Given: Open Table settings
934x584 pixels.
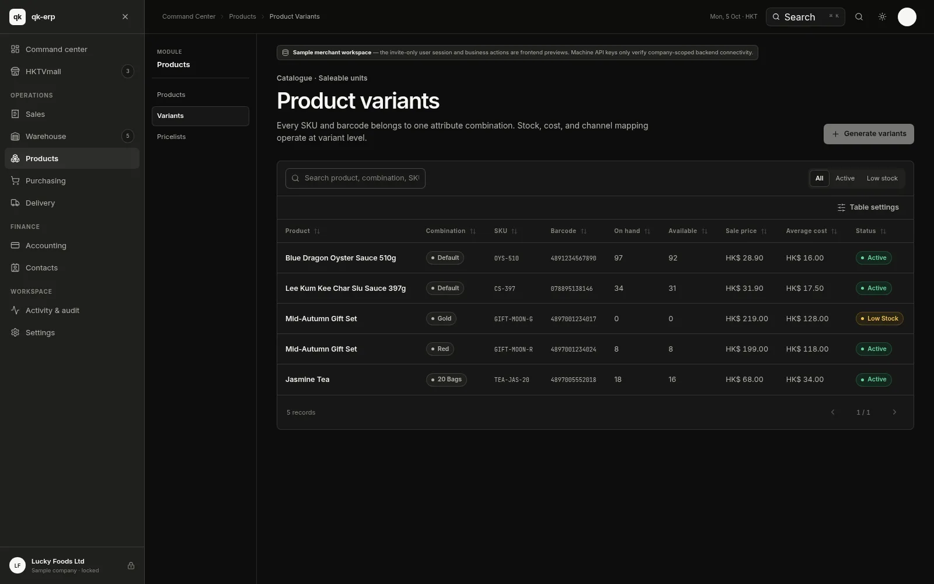Looking at the screenshot, I should pos(868,207).
